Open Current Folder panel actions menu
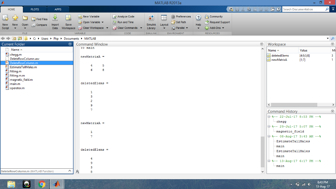Image resolution: width=336 pixels, height=189 pixels. [70, 44]
